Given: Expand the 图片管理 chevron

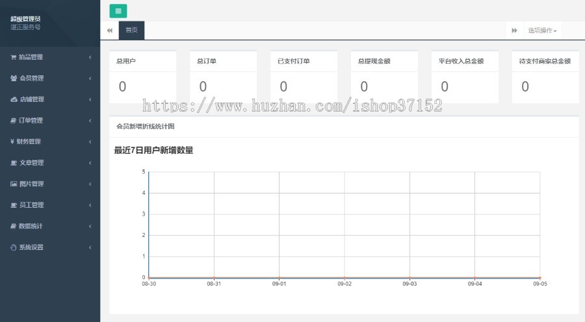Looking at the screenshot, I should 90,184.
